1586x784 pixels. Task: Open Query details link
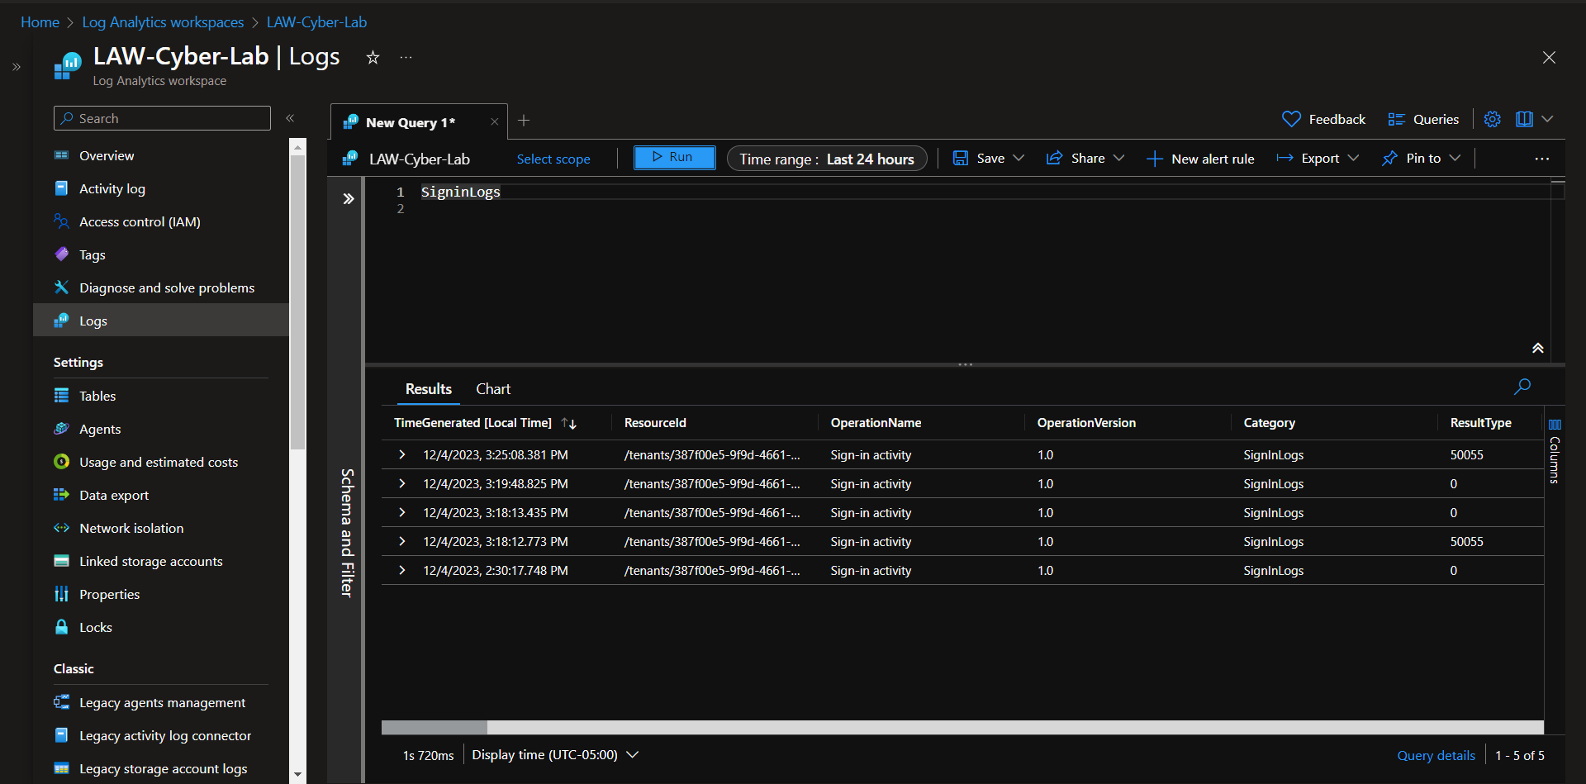coord(1436,755)
